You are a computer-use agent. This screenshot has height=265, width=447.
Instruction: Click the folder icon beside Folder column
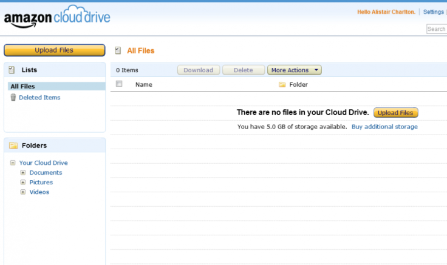pos(282,84)
